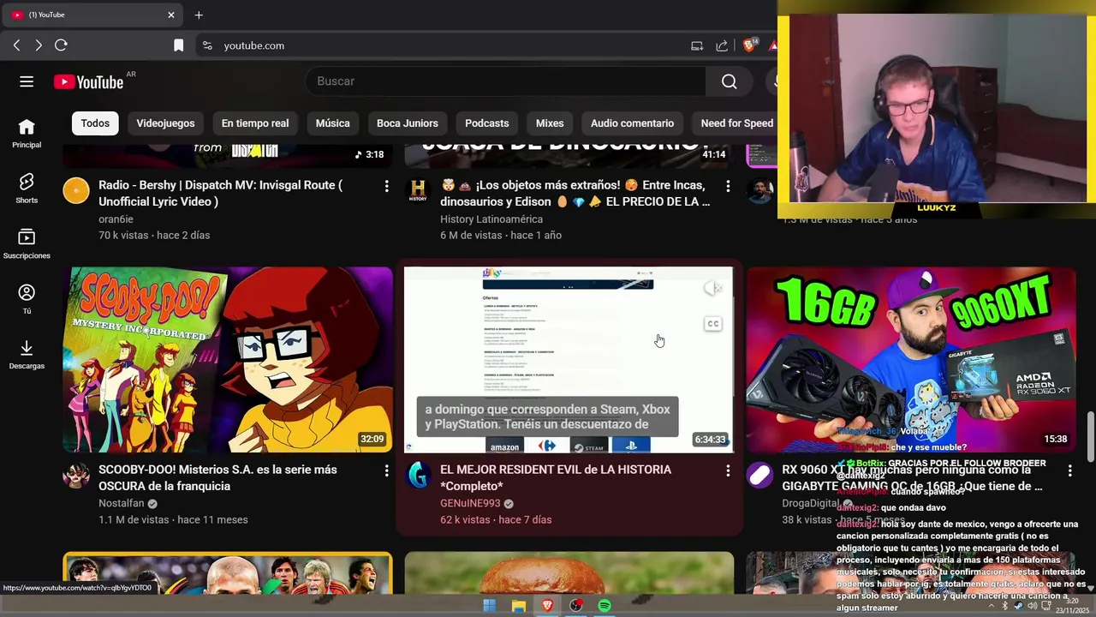This screenshot has width=1096, height=617.
Task: Select the Need for Speed chip
Action: point(736,123)
